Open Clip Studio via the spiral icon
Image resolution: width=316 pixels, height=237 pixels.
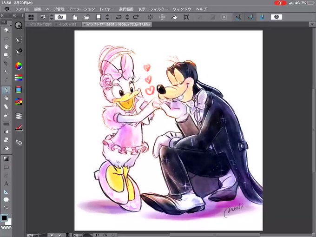(60, 17)
